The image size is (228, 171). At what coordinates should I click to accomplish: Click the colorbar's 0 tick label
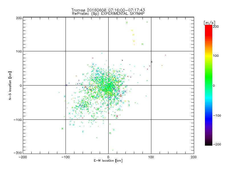(x=214, y=85)
